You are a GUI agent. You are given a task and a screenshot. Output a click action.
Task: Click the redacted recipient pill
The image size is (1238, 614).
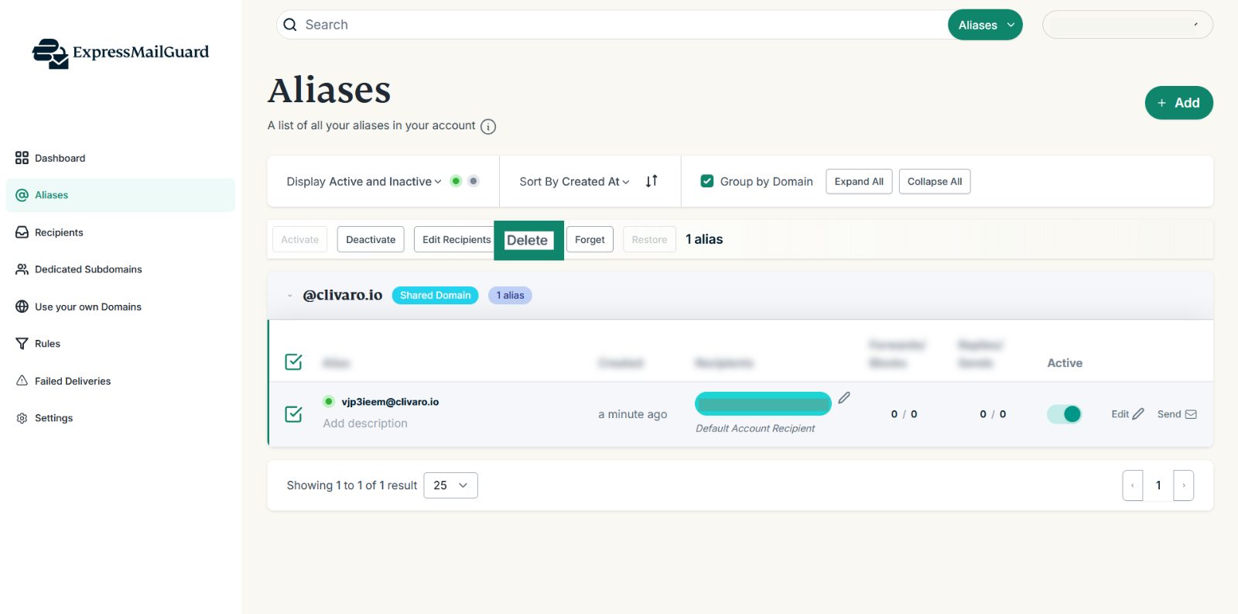[x=763, y=403]
